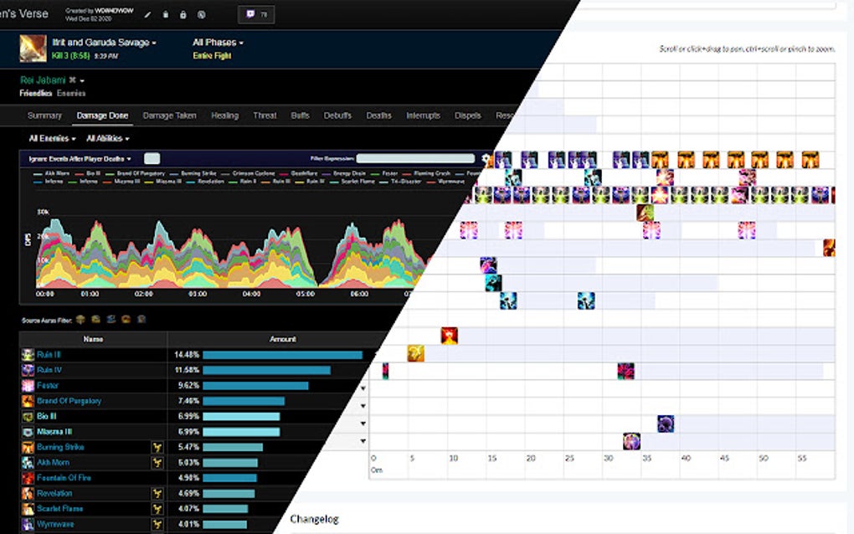Open the Twitch chat replay icon
Screen dimensions: 854x534
(250, 14)
